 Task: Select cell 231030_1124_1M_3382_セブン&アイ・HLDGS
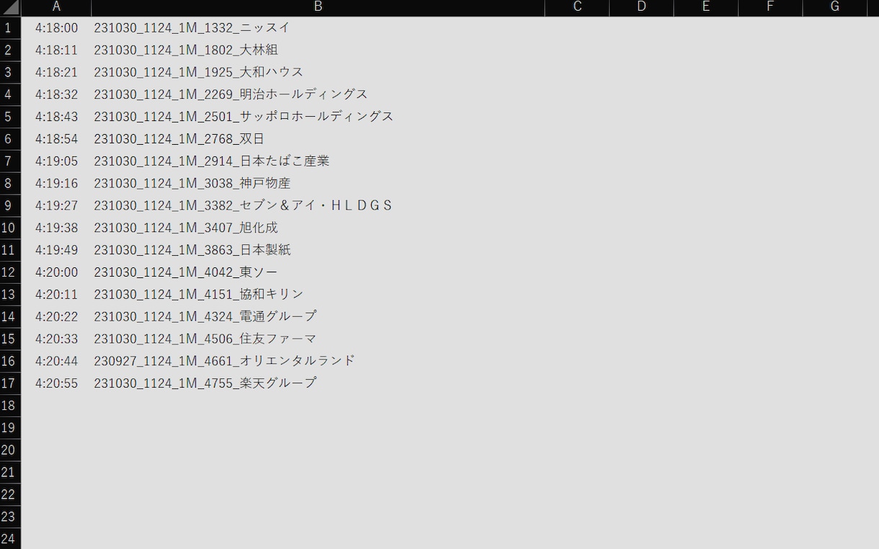tap(318, 205)
